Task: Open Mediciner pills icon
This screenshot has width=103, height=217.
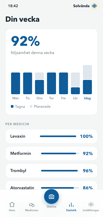Action: point(32,205)
